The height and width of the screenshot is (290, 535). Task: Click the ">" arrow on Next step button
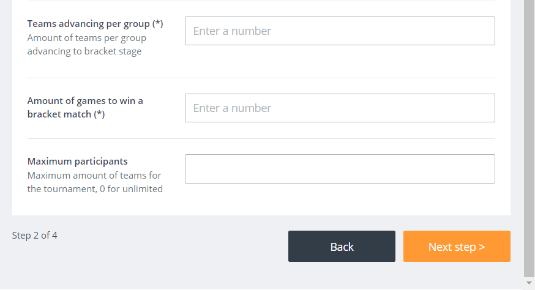[482, 247]
